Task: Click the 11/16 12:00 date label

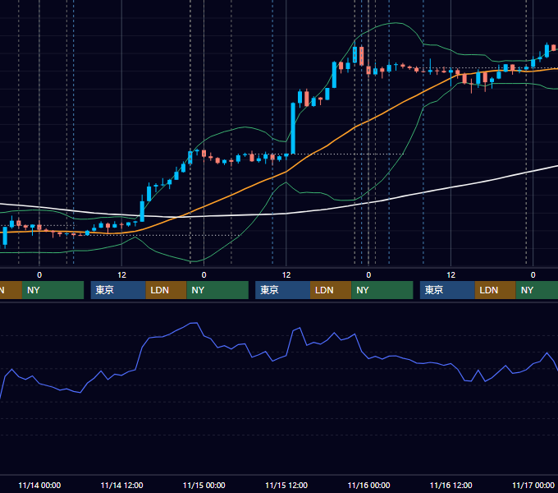Action: point(451,485)
